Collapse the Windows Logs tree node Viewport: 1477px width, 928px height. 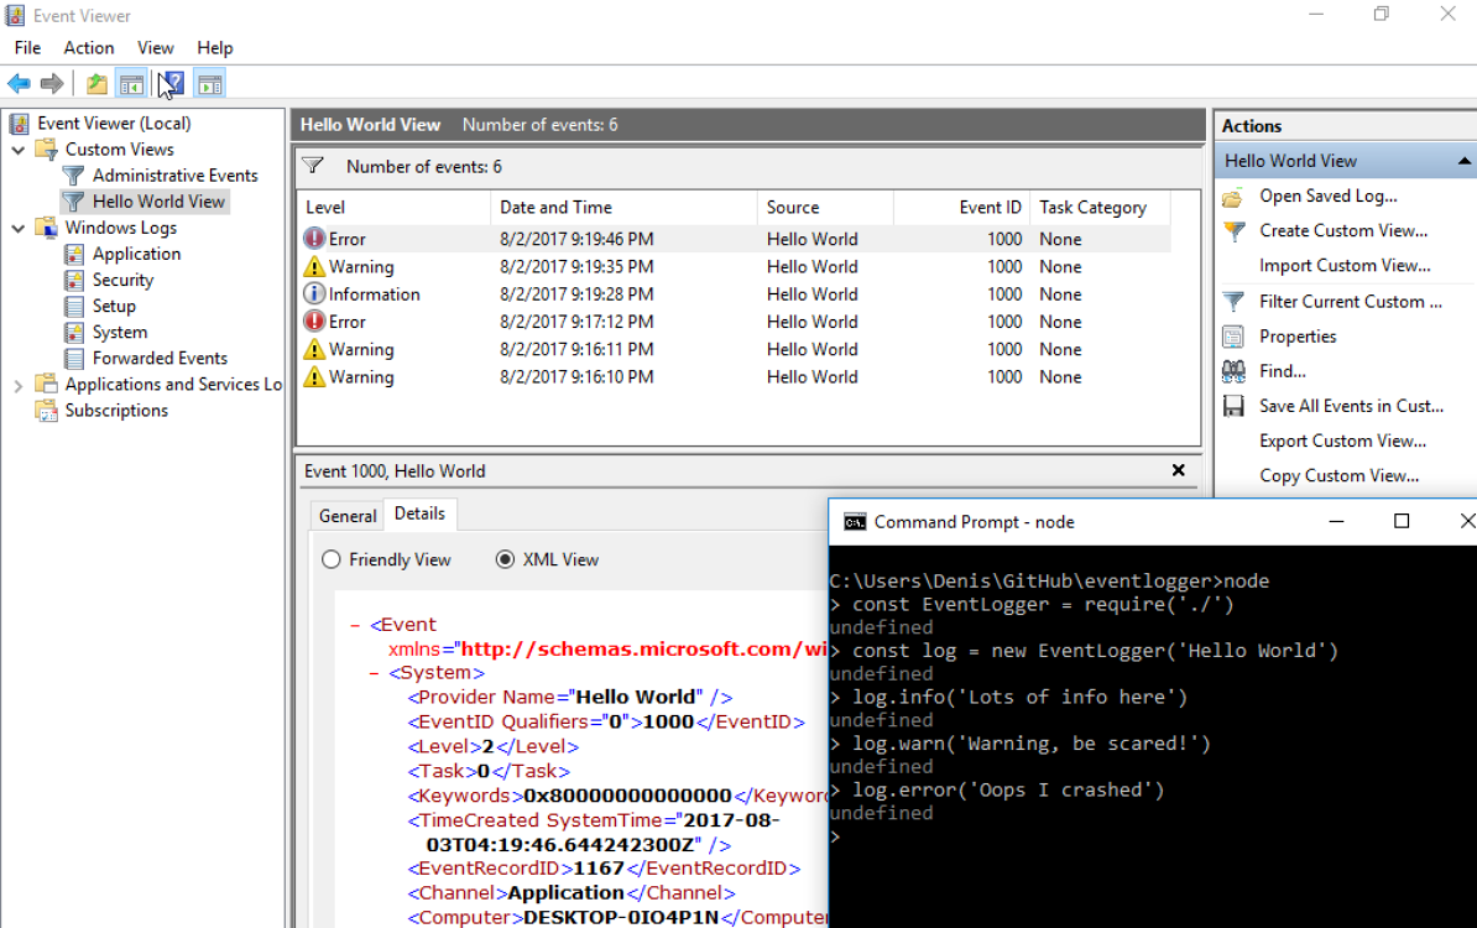click(19, 228)
